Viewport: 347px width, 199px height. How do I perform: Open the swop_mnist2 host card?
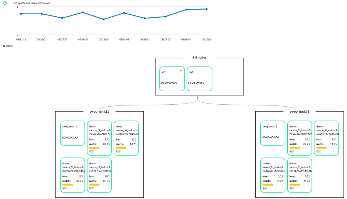[273, 133]
